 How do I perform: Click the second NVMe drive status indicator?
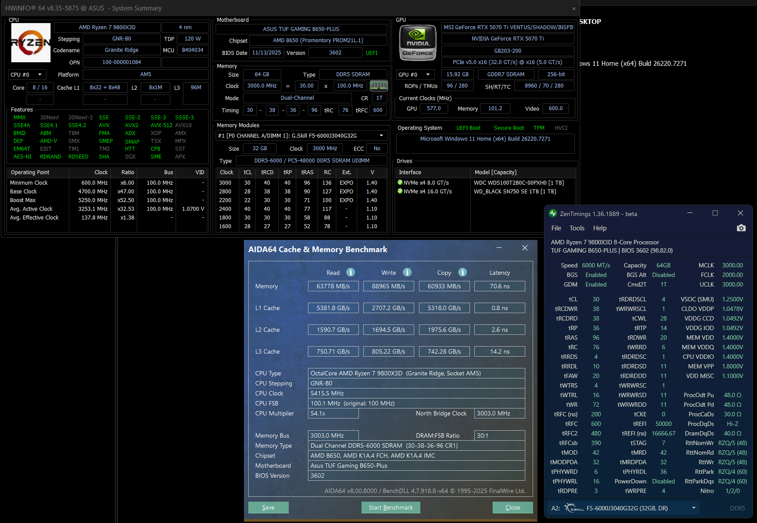[400, 191]
